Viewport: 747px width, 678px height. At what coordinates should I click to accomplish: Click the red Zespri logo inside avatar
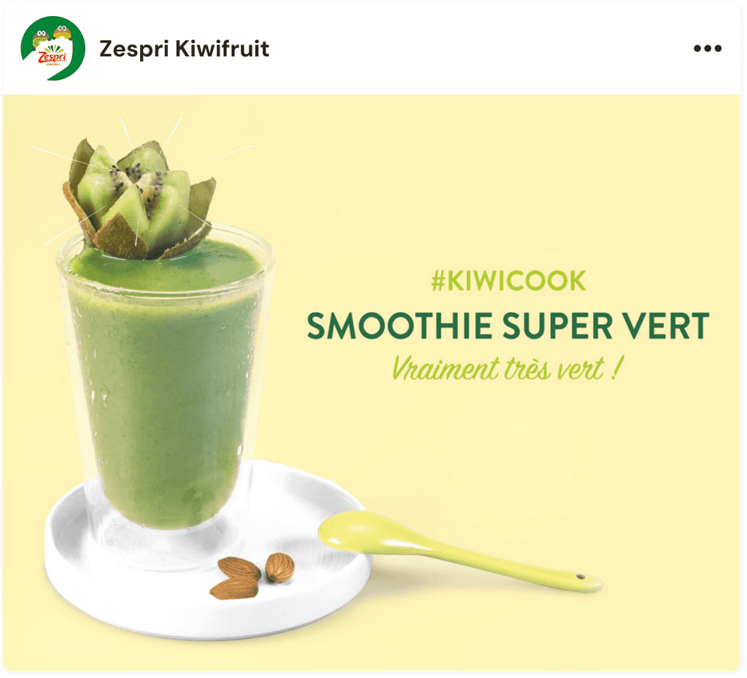pyautogui.click(x=53, y=57)
